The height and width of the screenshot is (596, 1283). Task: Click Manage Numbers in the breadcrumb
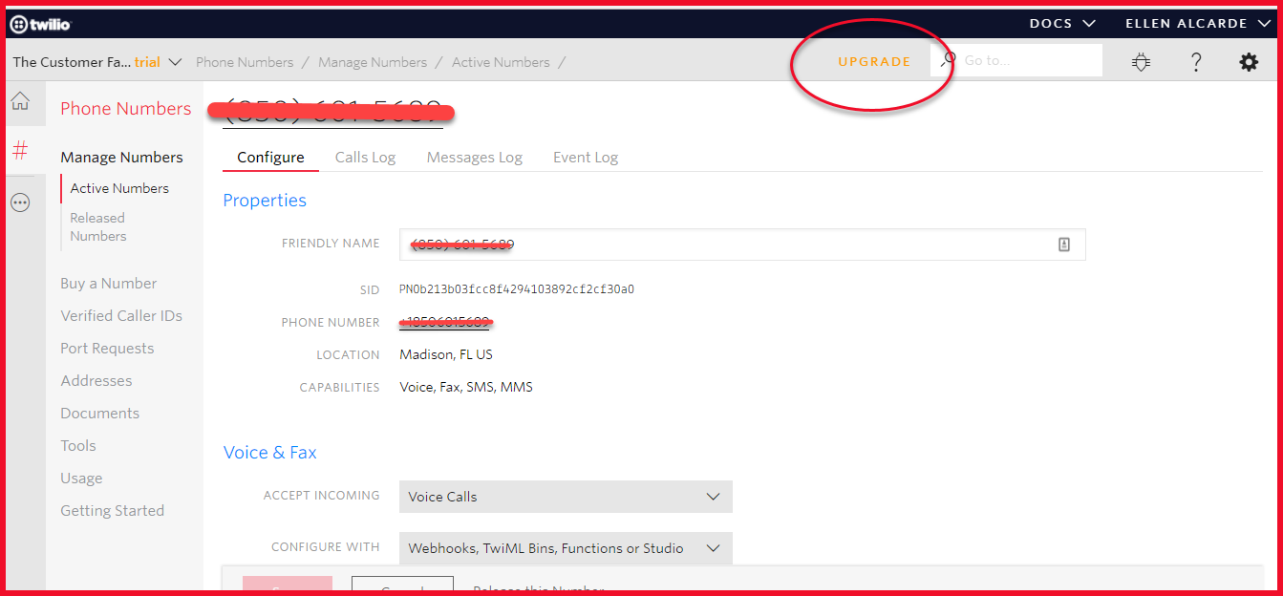(x=373, y=62)
